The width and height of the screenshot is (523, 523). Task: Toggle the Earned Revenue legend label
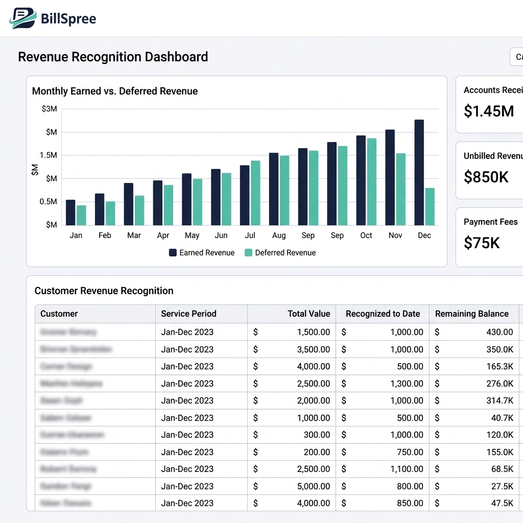[207, 252]
